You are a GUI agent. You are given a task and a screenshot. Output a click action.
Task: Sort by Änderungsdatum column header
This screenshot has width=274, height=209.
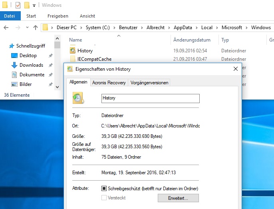(192, 40)
